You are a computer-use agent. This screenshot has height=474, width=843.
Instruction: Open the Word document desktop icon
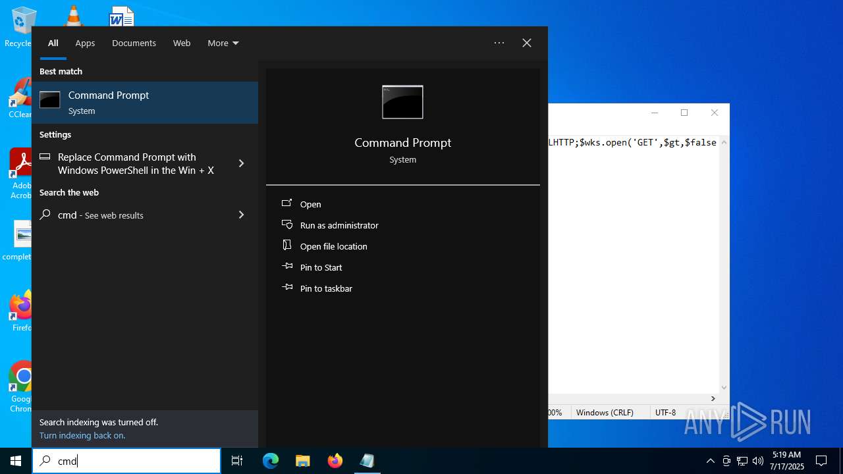[121, 16]
